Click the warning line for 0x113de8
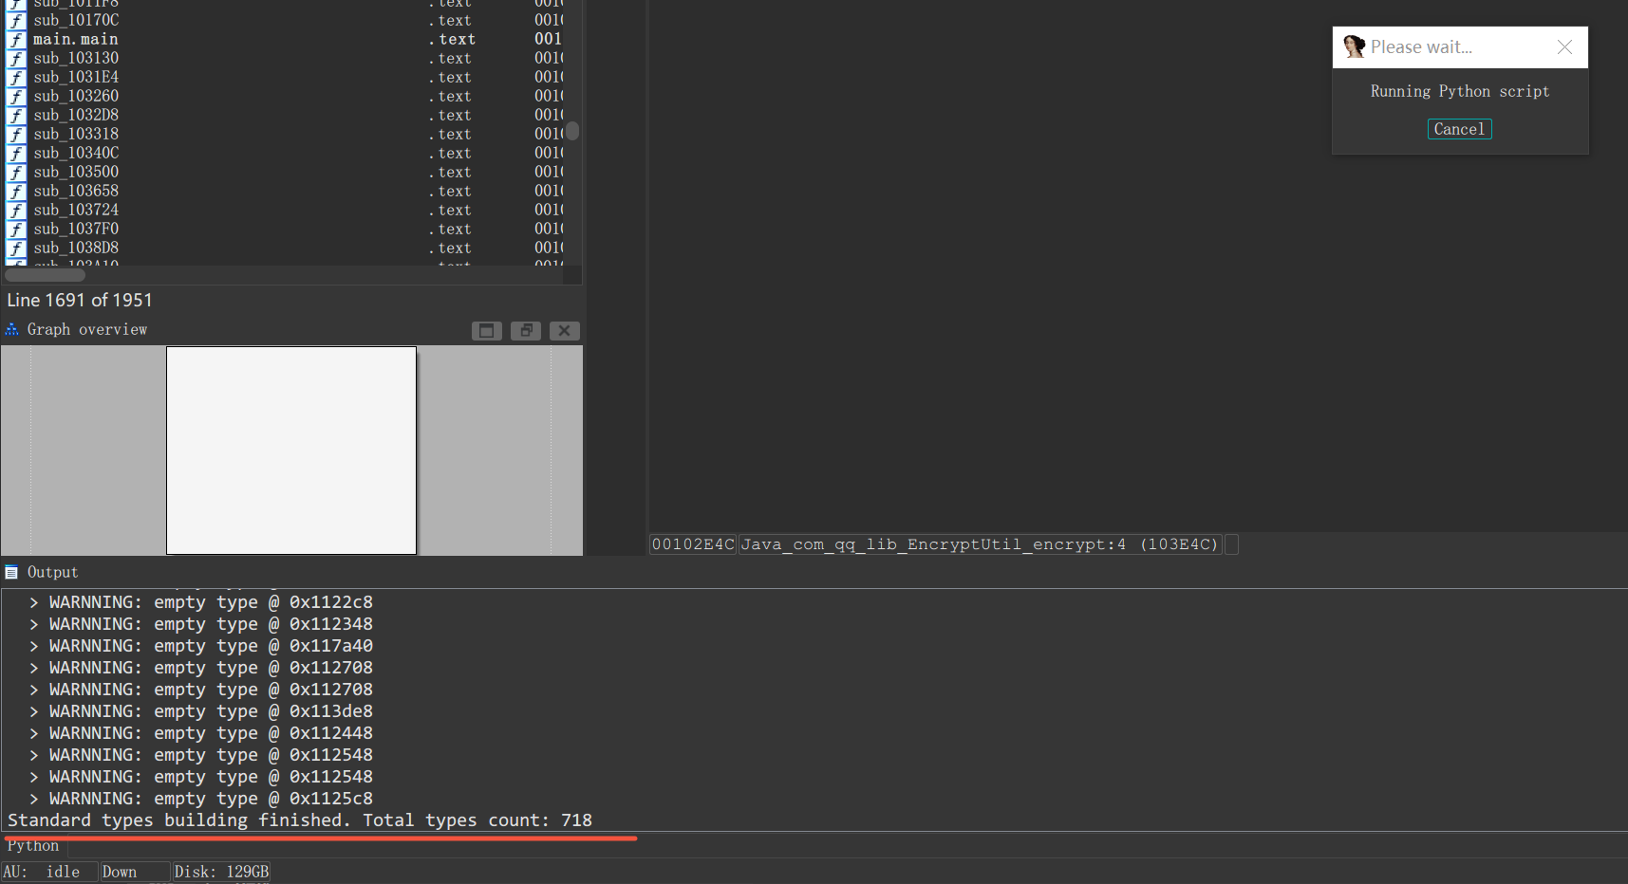This screenshot has height=884, width=1628. (x=200, y=711)
